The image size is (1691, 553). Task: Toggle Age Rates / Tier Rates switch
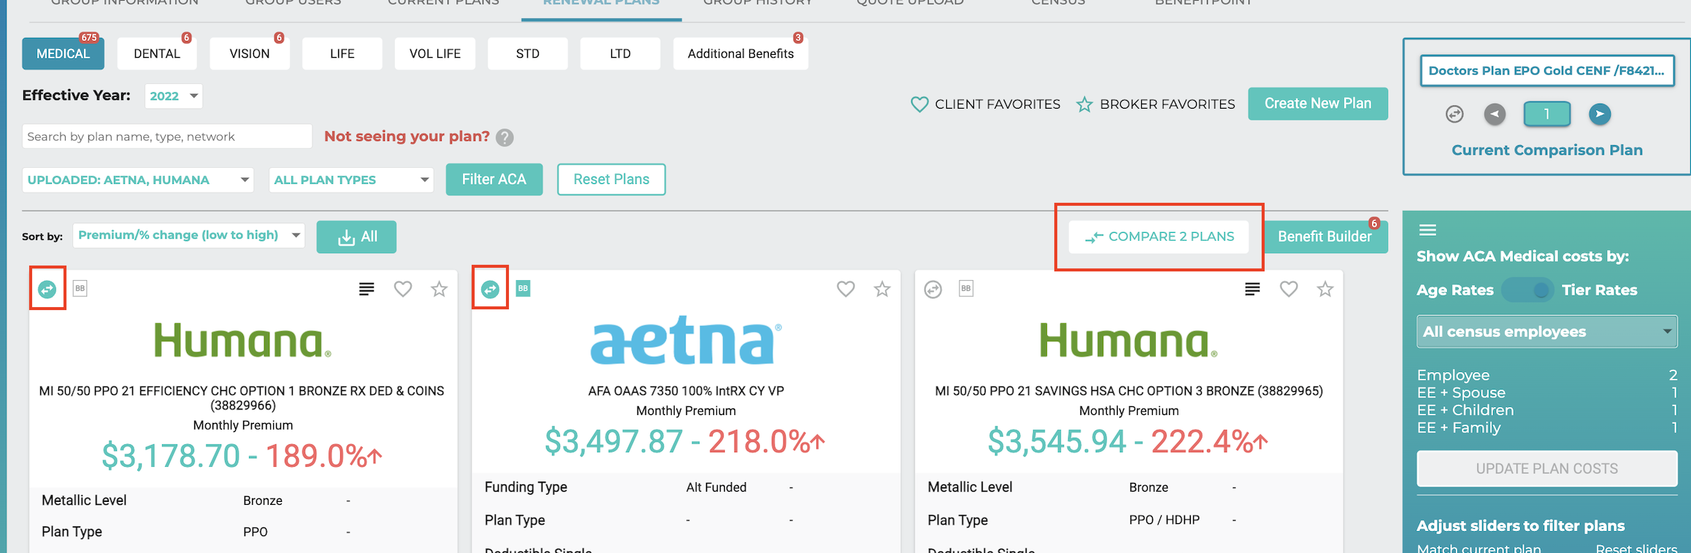click(x=1527, y=290)
